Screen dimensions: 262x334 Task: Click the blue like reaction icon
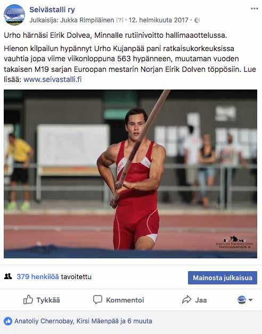pyautogui.click(x=8, y=321)
